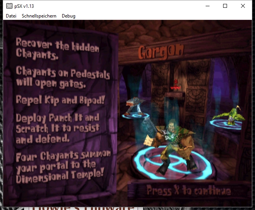
Task: Click text 'Recover the hidden Chayants.'
Action: 58,49
